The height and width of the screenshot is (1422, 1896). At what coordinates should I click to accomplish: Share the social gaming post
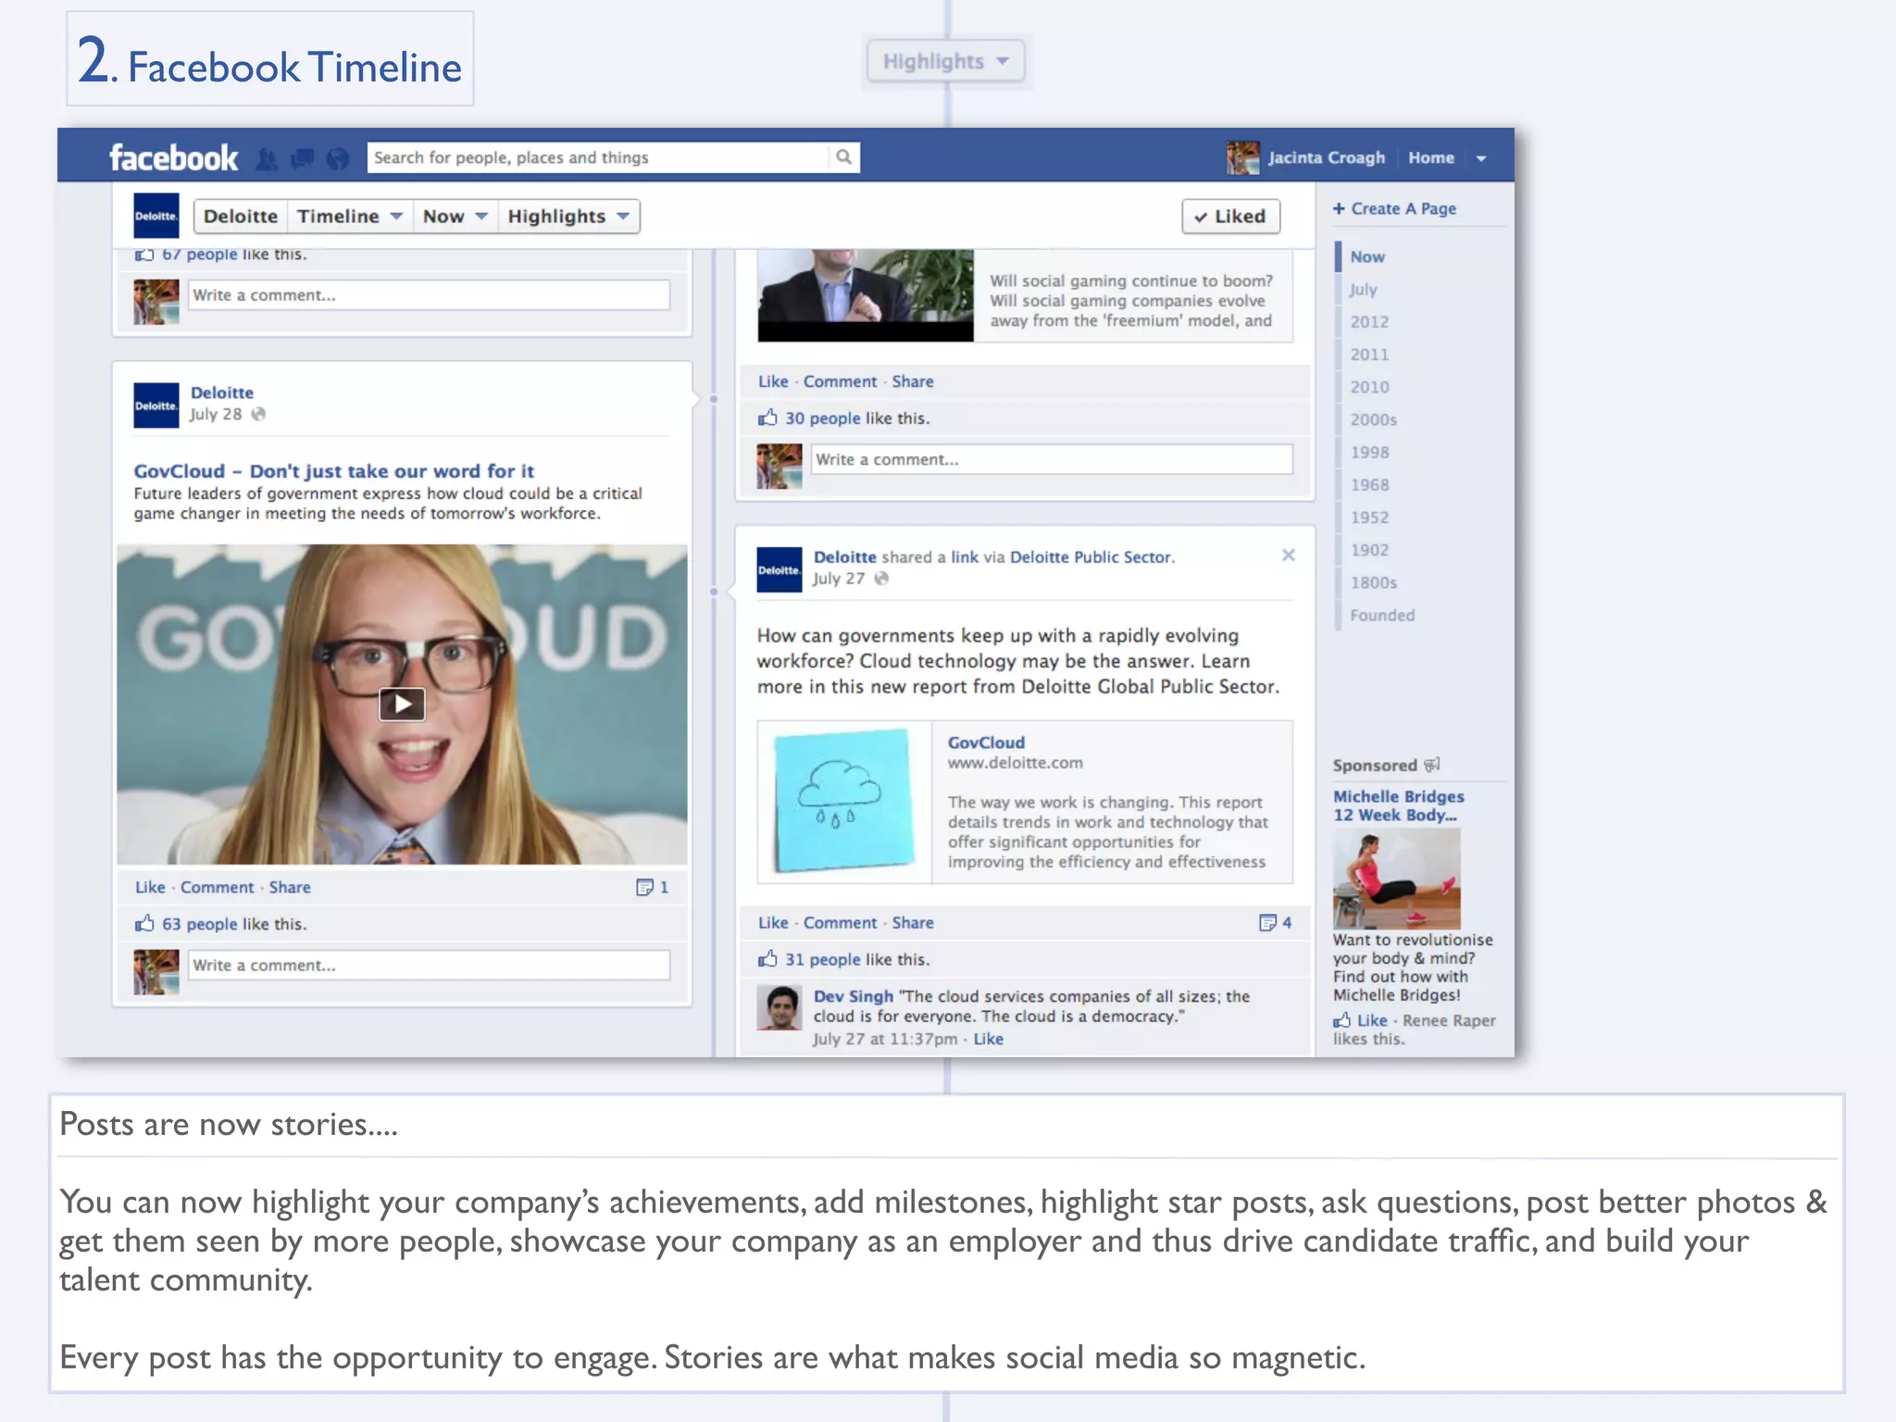[x=913, y=381]
